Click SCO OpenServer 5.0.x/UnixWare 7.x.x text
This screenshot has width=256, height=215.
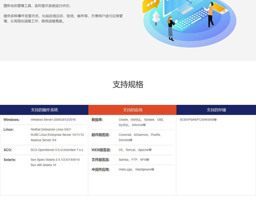57,150
